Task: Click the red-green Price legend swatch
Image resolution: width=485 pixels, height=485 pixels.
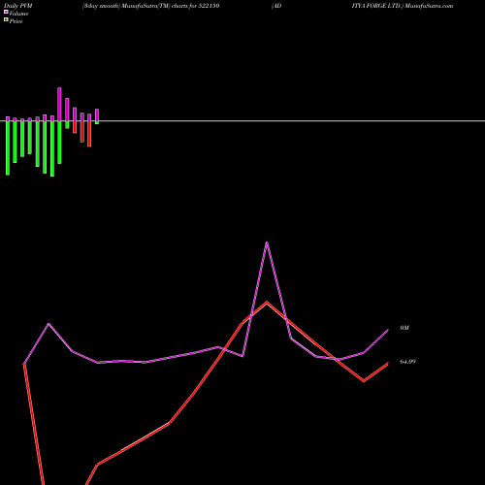Action: pyautogui.click(x=6, y=19)
